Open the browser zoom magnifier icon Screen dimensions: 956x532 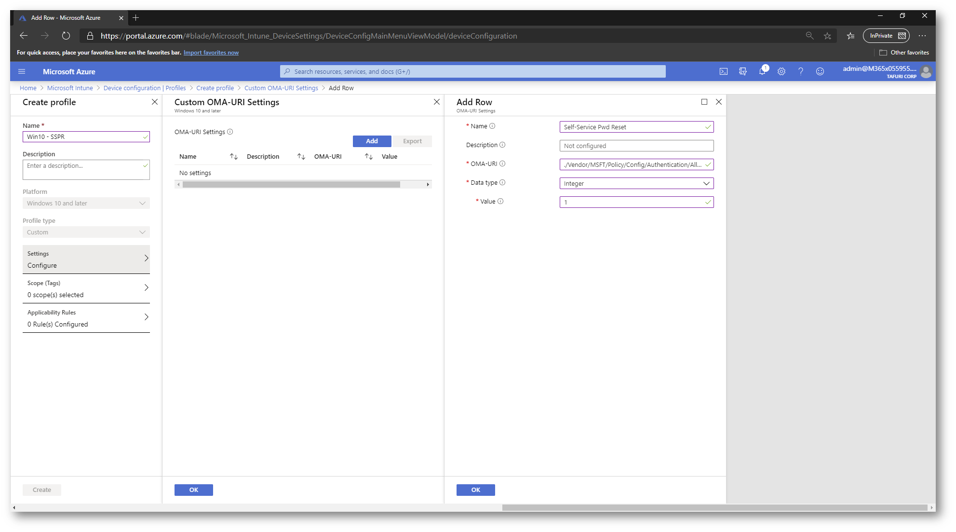click(x=809, y=36)
